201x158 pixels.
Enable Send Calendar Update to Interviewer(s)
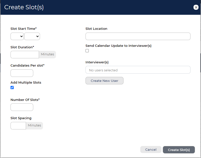coord(87,51)
